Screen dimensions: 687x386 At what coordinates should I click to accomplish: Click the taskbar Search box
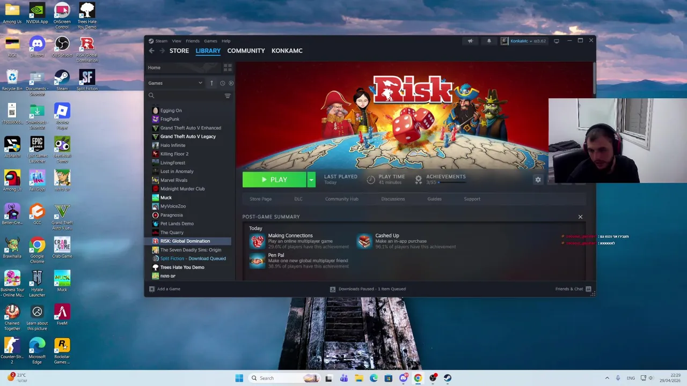[x=285, y=378]
